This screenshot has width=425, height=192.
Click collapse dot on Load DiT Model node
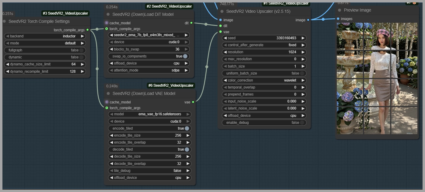108,15
